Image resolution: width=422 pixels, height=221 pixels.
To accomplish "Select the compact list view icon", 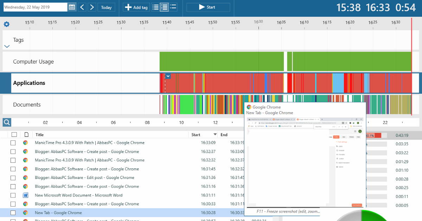I will [155, 7].
